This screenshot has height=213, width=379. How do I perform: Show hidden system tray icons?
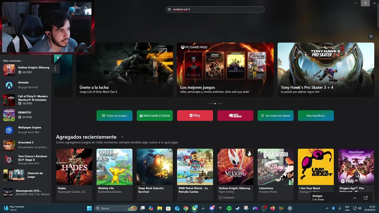tap(327, 208)
